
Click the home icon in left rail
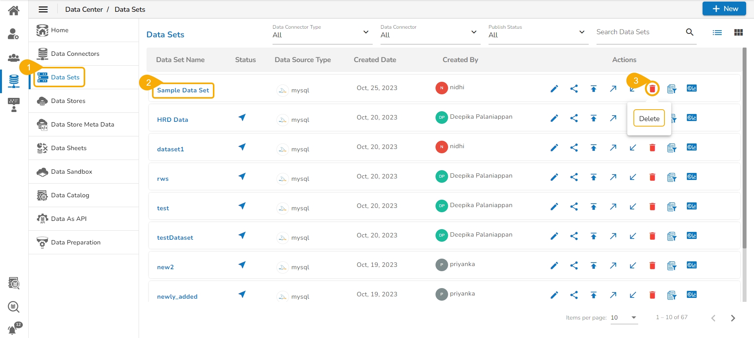click(14, 11)
